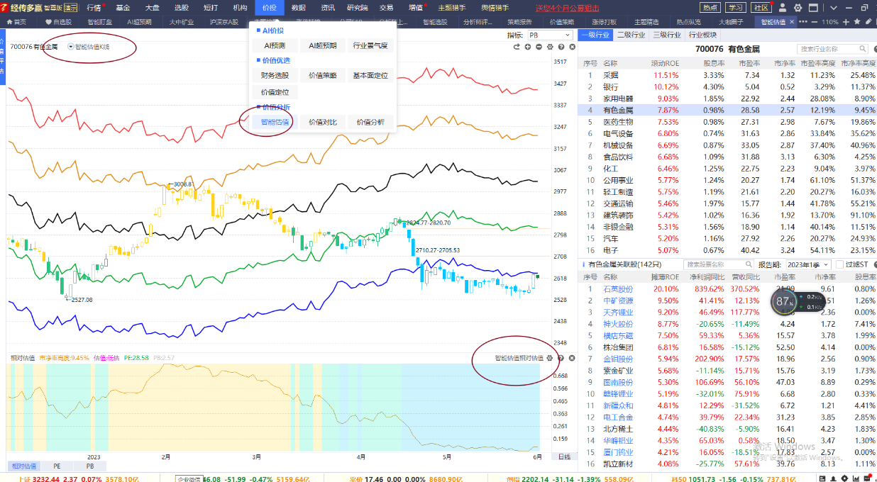The height and width of the screenshot is (482, 877).
Task: Zoom in chart with plus icon
Action: click(528, 47)
